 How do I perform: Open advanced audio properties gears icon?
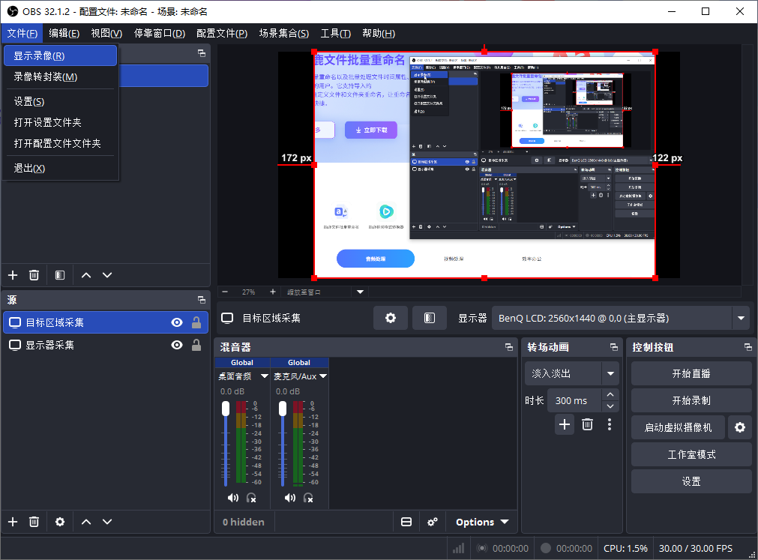click(x=433, y=522)
